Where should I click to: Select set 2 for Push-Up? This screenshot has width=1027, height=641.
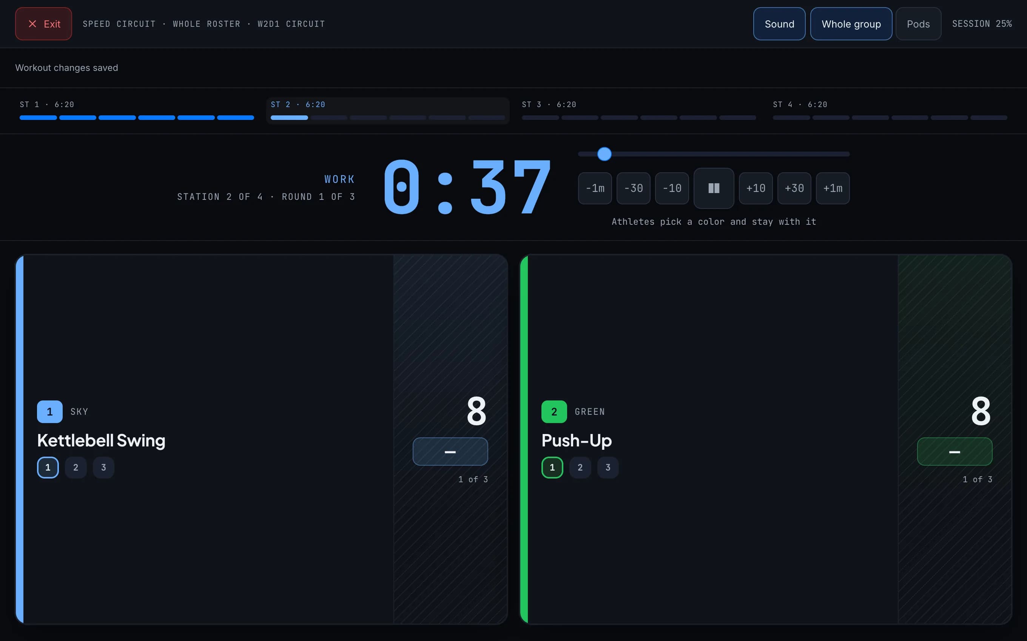coord(580,467)
